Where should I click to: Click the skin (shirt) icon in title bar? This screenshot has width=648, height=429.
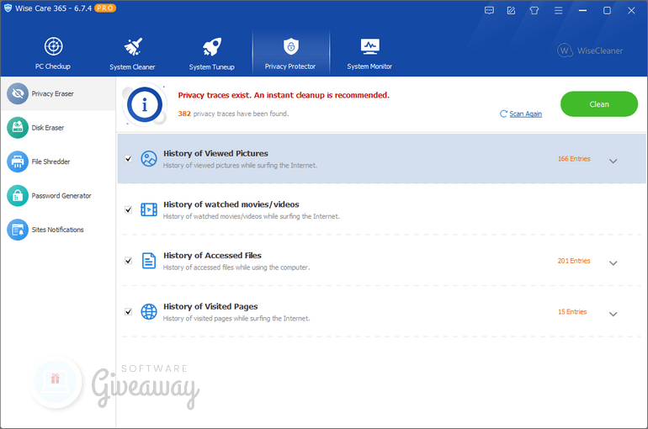534,11
